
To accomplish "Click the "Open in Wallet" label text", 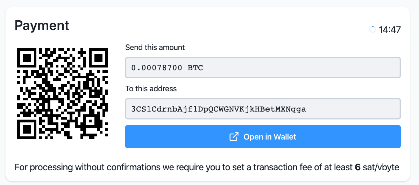I will [x=270, y=137].
